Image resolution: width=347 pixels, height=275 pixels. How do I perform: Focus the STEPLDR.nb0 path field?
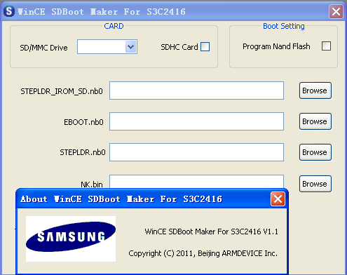coord(196,152)
